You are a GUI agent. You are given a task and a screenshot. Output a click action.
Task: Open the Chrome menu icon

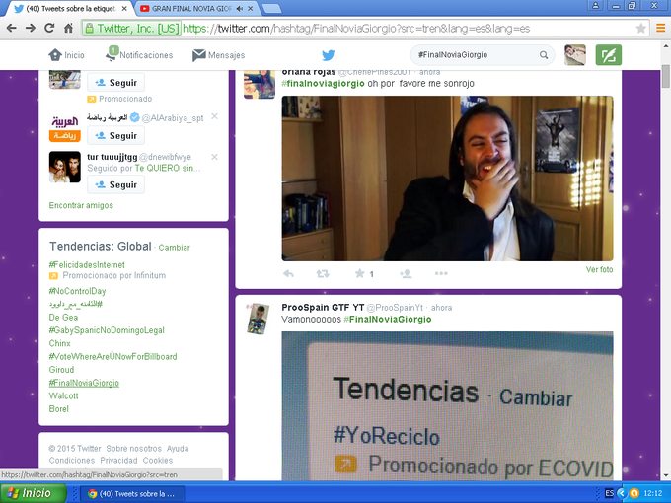pos(660,29)
